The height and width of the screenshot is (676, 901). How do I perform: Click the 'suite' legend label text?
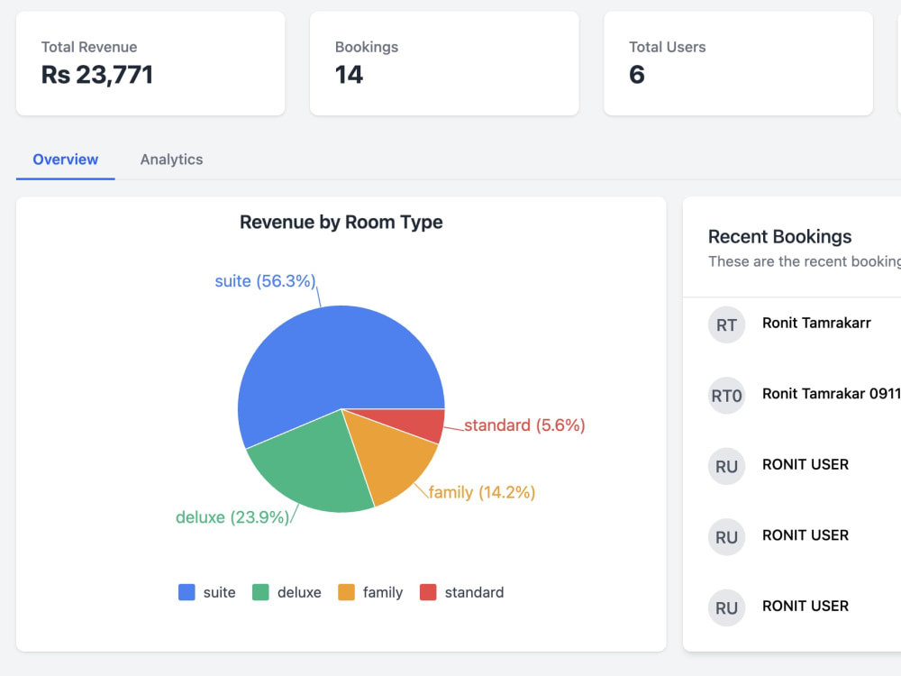tap(220, 592)
